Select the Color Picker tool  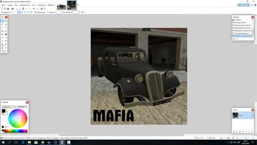[6, 41]
